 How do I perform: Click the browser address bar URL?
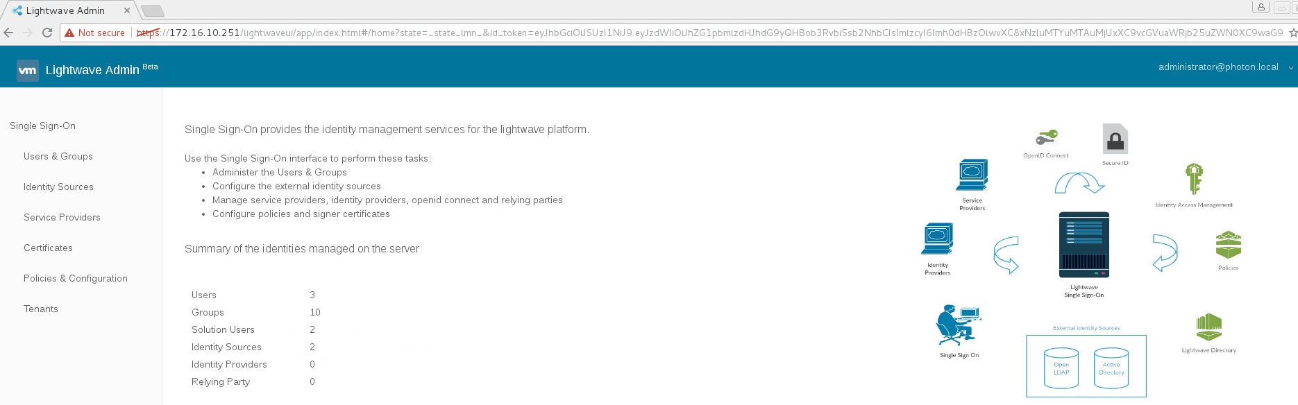(x=708, y=33)
